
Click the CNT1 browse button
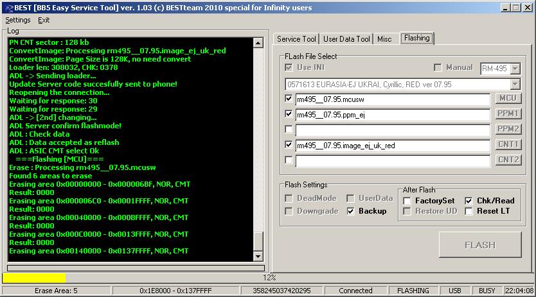click(x=508, y=144)
